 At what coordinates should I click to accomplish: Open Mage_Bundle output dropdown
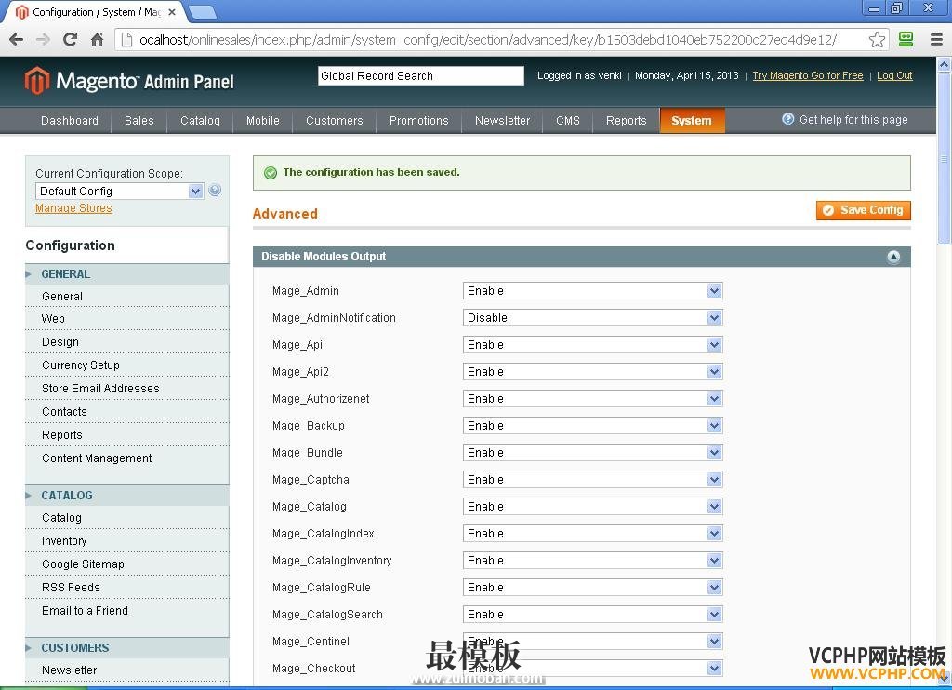(592, 453)
